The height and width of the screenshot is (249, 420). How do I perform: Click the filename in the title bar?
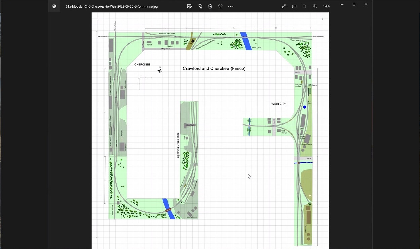coord(112,6)
